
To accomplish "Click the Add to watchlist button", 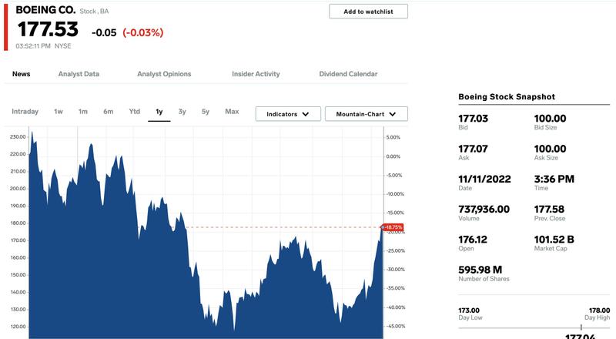I will click(368, 12).
